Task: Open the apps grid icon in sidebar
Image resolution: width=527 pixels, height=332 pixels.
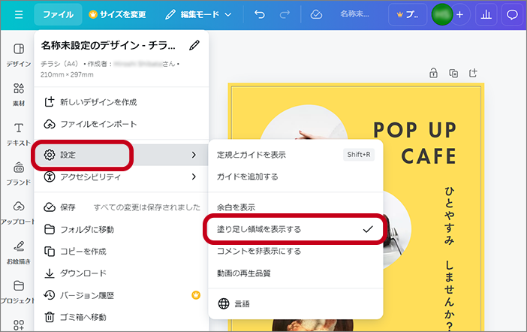Action: click(x=19, y=324)
